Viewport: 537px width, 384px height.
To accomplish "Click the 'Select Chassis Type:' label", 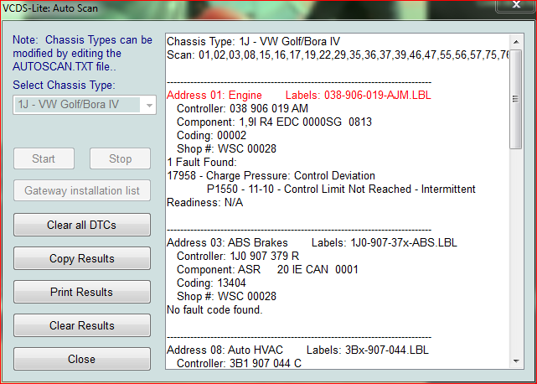I will click(x=64, y=85).
